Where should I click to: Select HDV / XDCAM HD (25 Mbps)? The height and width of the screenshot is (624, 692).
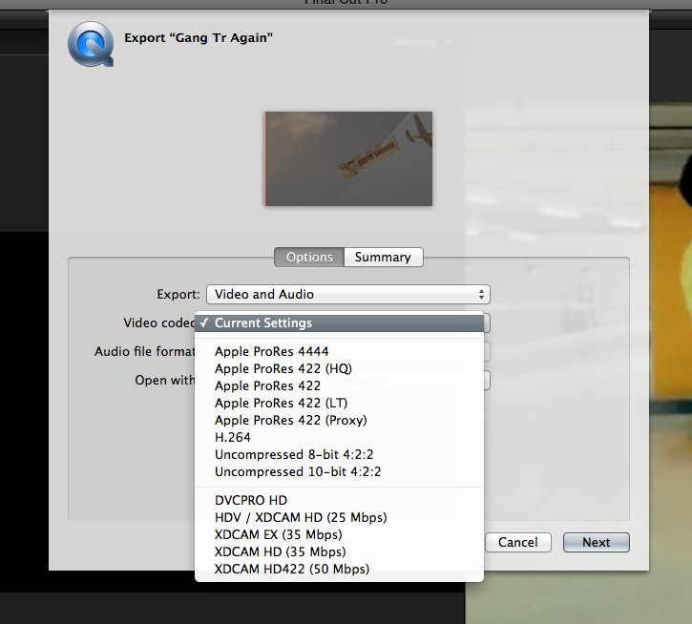(340, 518)
